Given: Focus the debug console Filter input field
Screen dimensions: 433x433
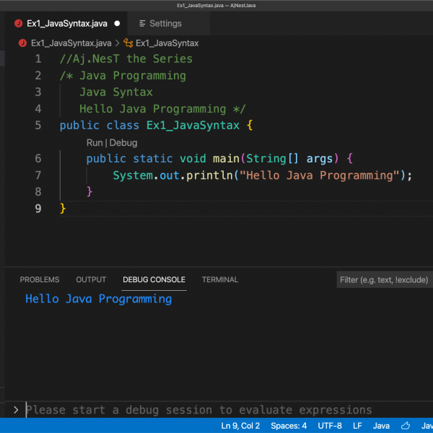Looking at the screenshot, I should pos(384,280).
